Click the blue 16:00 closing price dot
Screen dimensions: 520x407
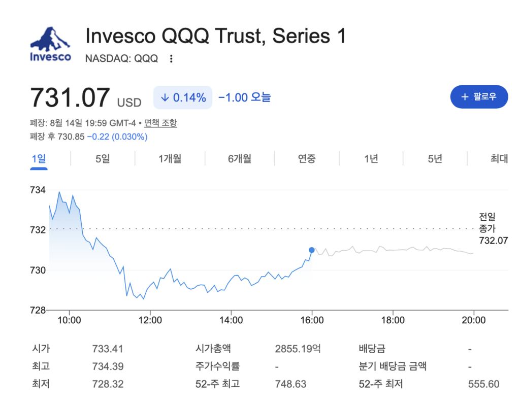[311, 250]
